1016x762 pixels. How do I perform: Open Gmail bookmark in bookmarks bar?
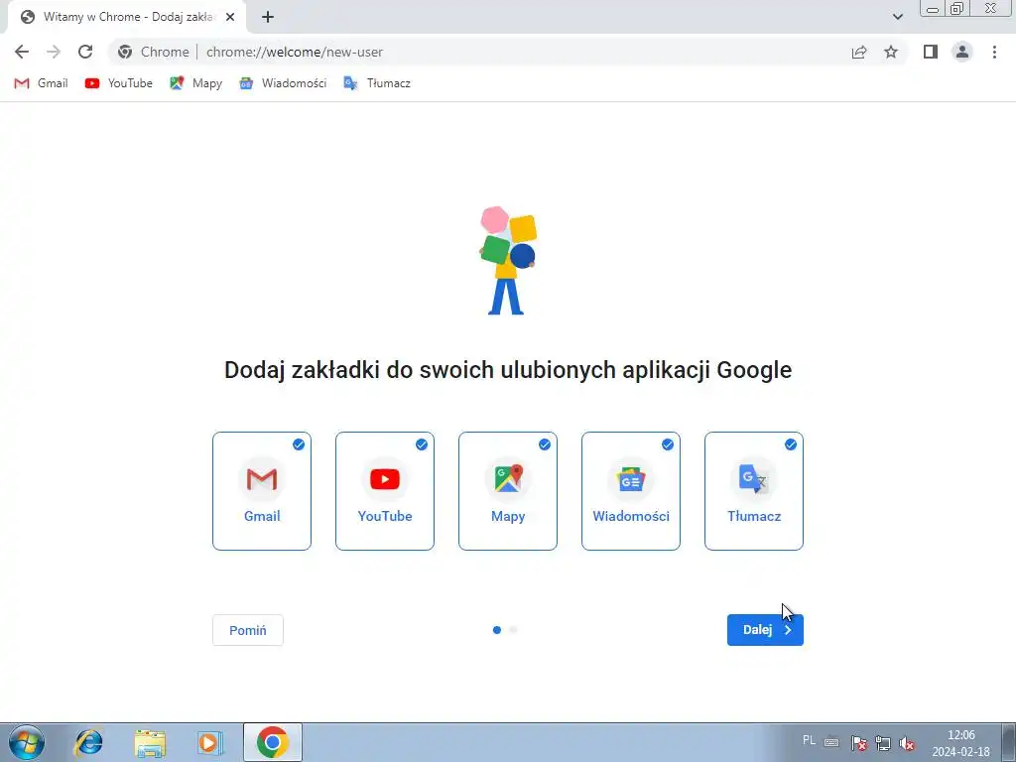[x=41, y=83]
